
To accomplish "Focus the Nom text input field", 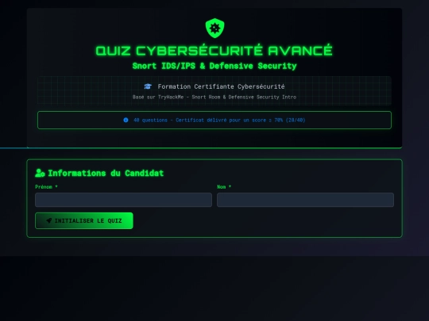I will (305, 200).
